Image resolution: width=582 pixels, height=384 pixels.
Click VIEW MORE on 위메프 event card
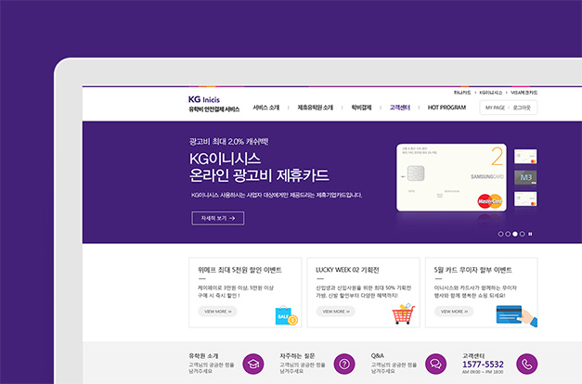click(x=217, y=312)
